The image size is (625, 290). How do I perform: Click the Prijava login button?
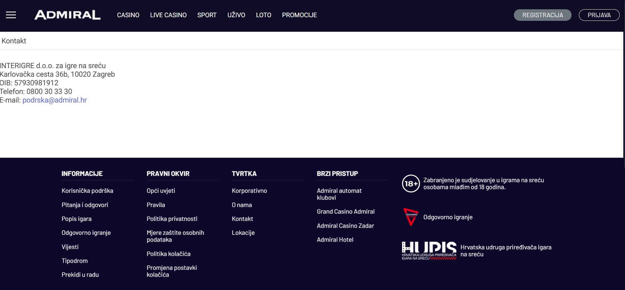(x=599, y=15)
